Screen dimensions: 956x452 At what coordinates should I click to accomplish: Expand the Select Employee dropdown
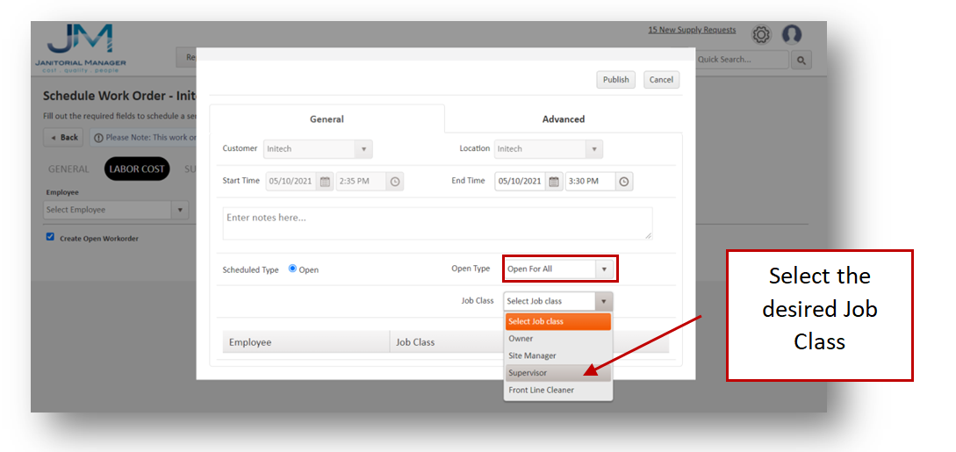tap(179, 210)
